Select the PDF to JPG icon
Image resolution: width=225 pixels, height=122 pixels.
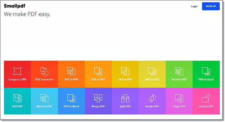152,71
